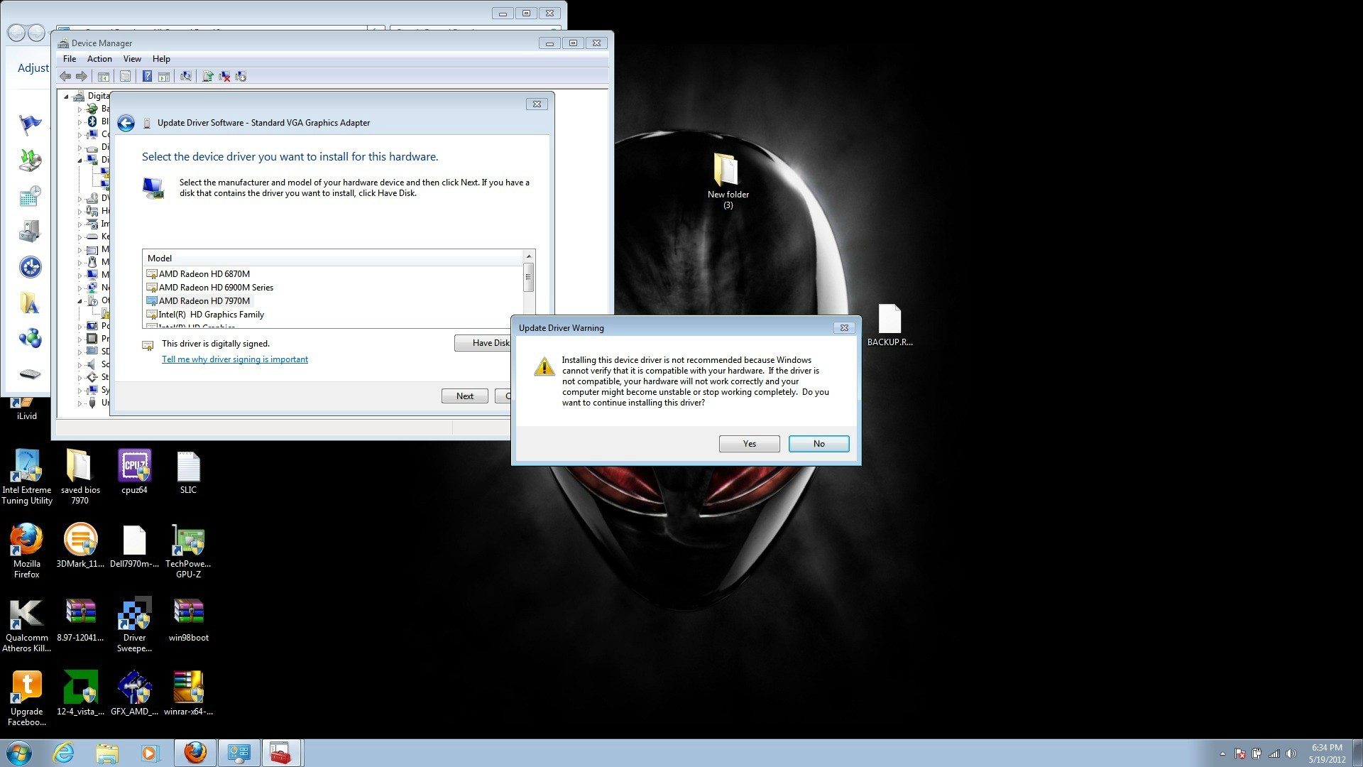1363x767 pixels.
Task: Click the Bluetooth icon in device tree
Action: point(92,122)
